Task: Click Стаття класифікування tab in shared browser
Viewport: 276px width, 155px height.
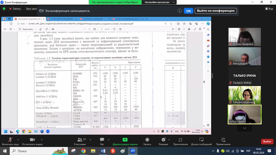Action: (x=127, y=19)
